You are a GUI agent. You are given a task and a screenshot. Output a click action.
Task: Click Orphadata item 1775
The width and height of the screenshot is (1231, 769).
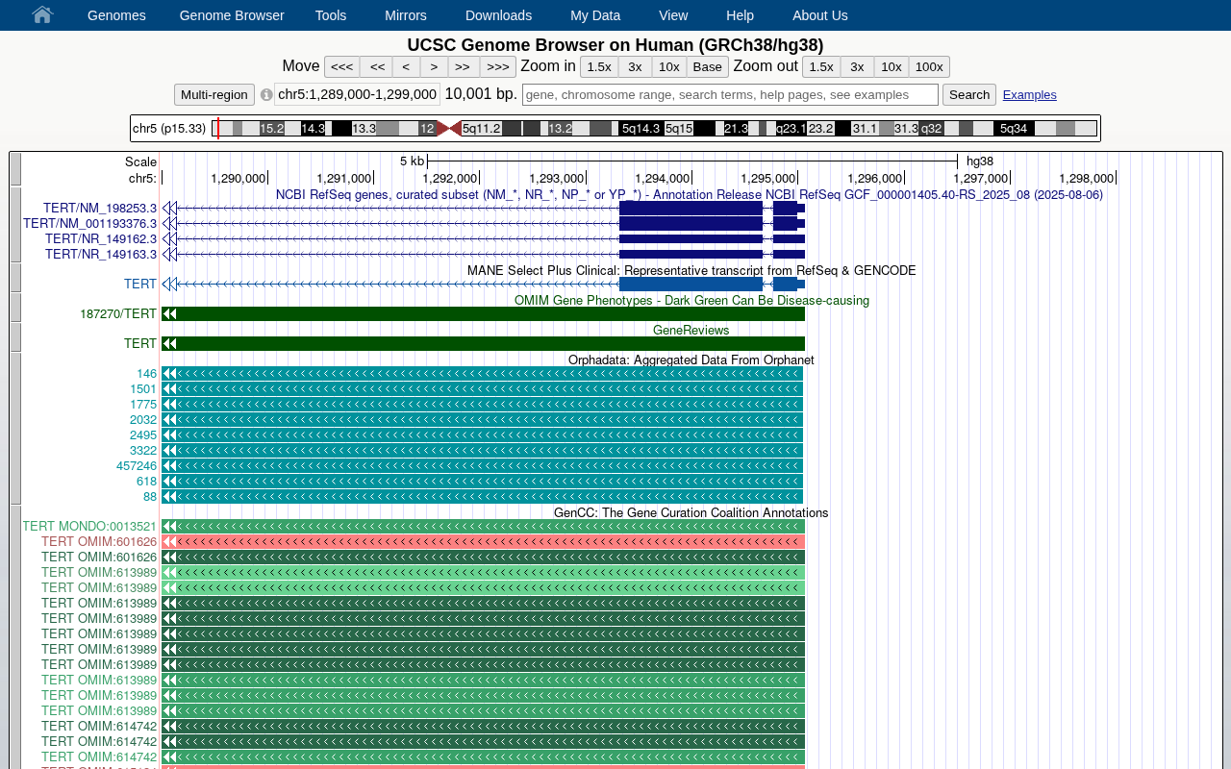143,405
